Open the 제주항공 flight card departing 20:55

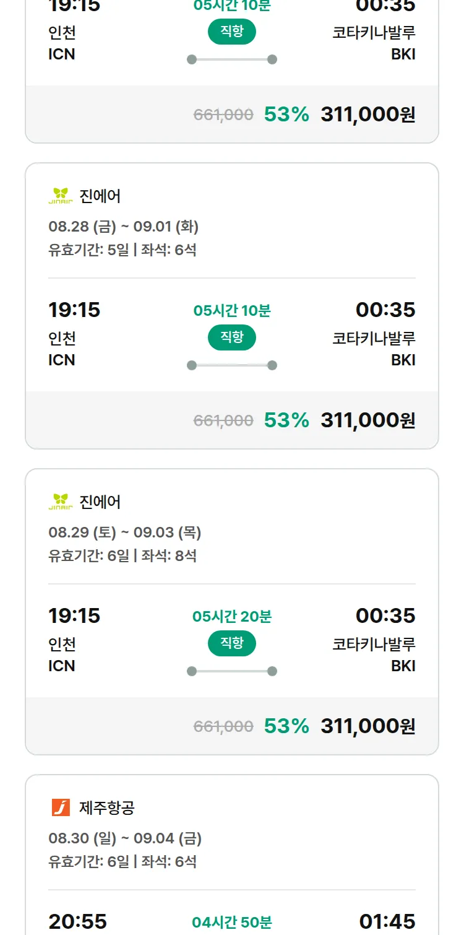(x=232, y=855)
